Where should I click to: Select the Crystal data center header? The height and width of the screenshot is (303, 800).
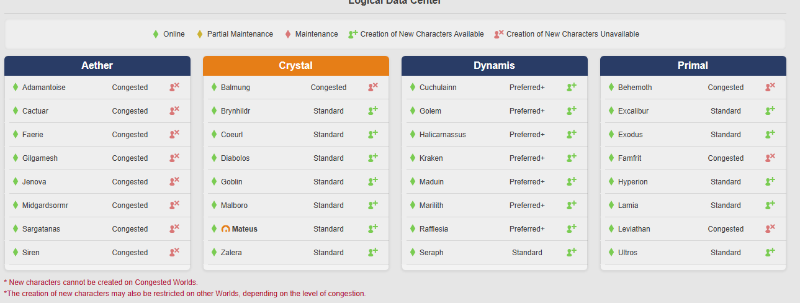296,66
